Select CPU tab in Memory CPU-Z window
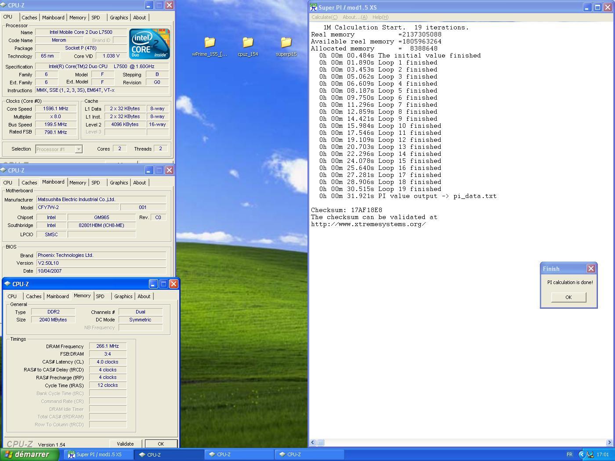The height and width of the screenshot is (461, 615). pos(12,296)
